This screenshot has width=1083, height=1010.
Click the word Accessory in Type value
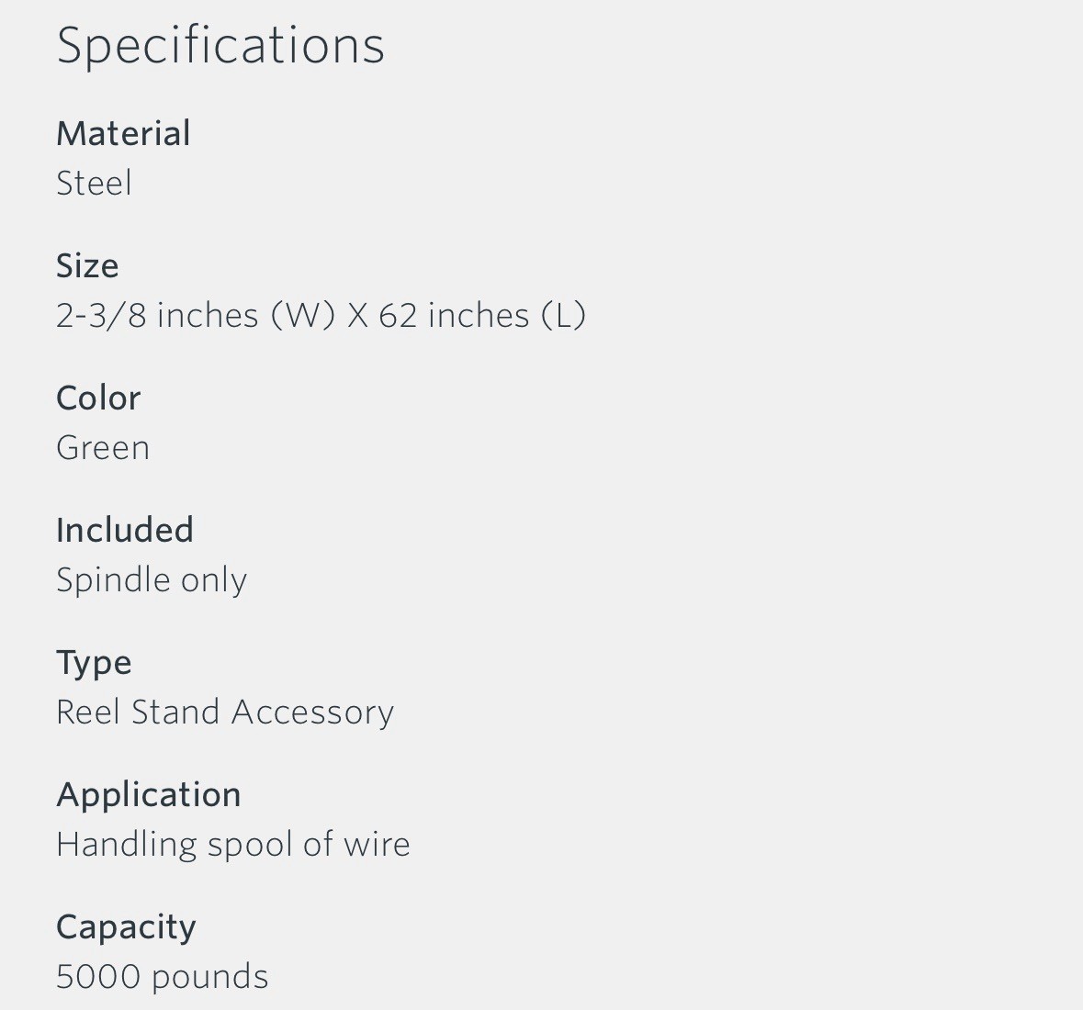312,713
